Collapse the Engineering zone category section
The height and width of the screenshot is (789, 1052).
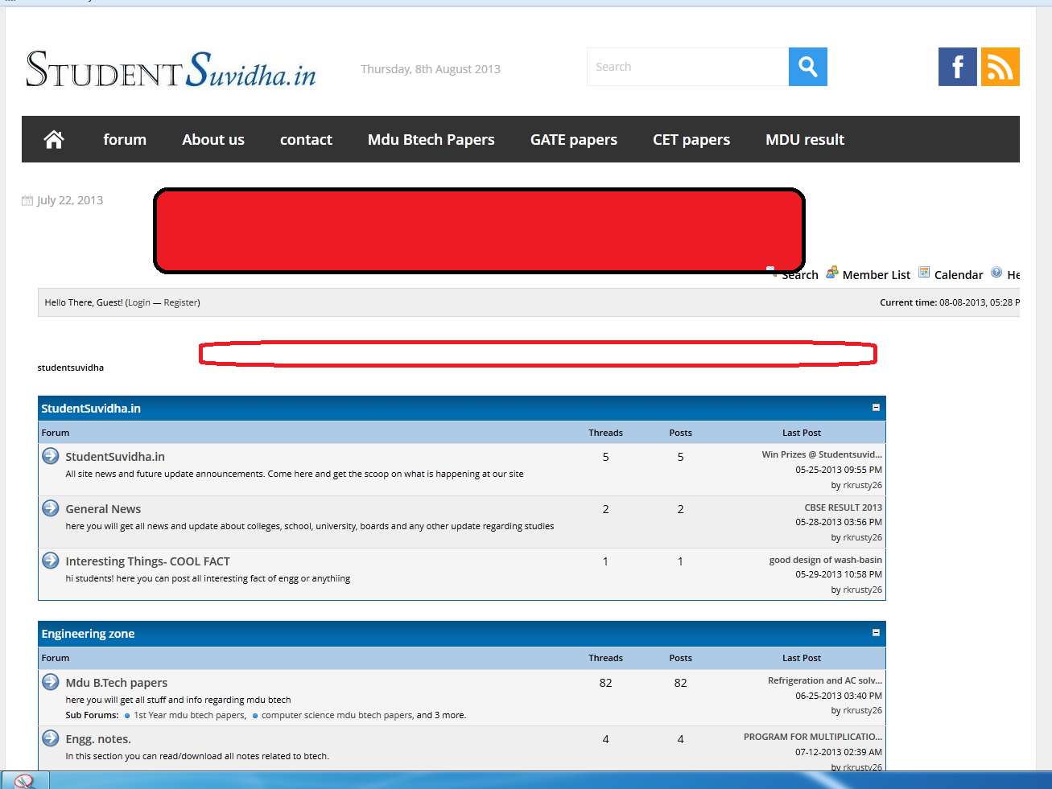tap(876, 633)
